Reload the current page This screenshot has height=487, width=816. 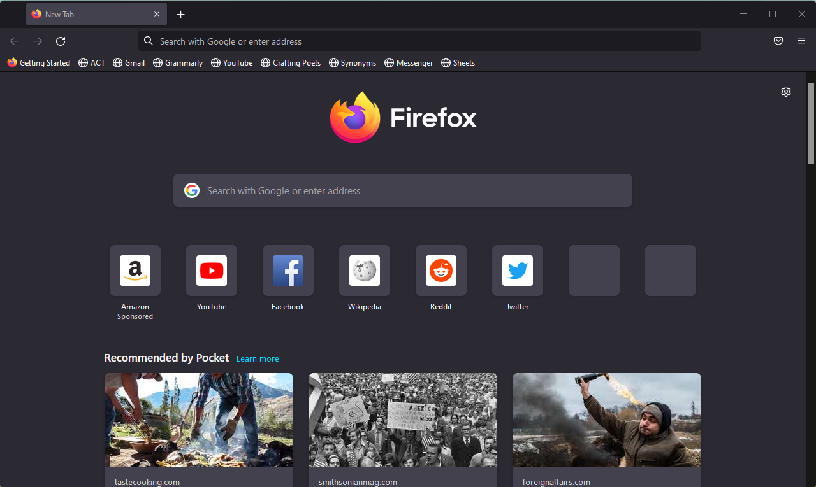60,41
